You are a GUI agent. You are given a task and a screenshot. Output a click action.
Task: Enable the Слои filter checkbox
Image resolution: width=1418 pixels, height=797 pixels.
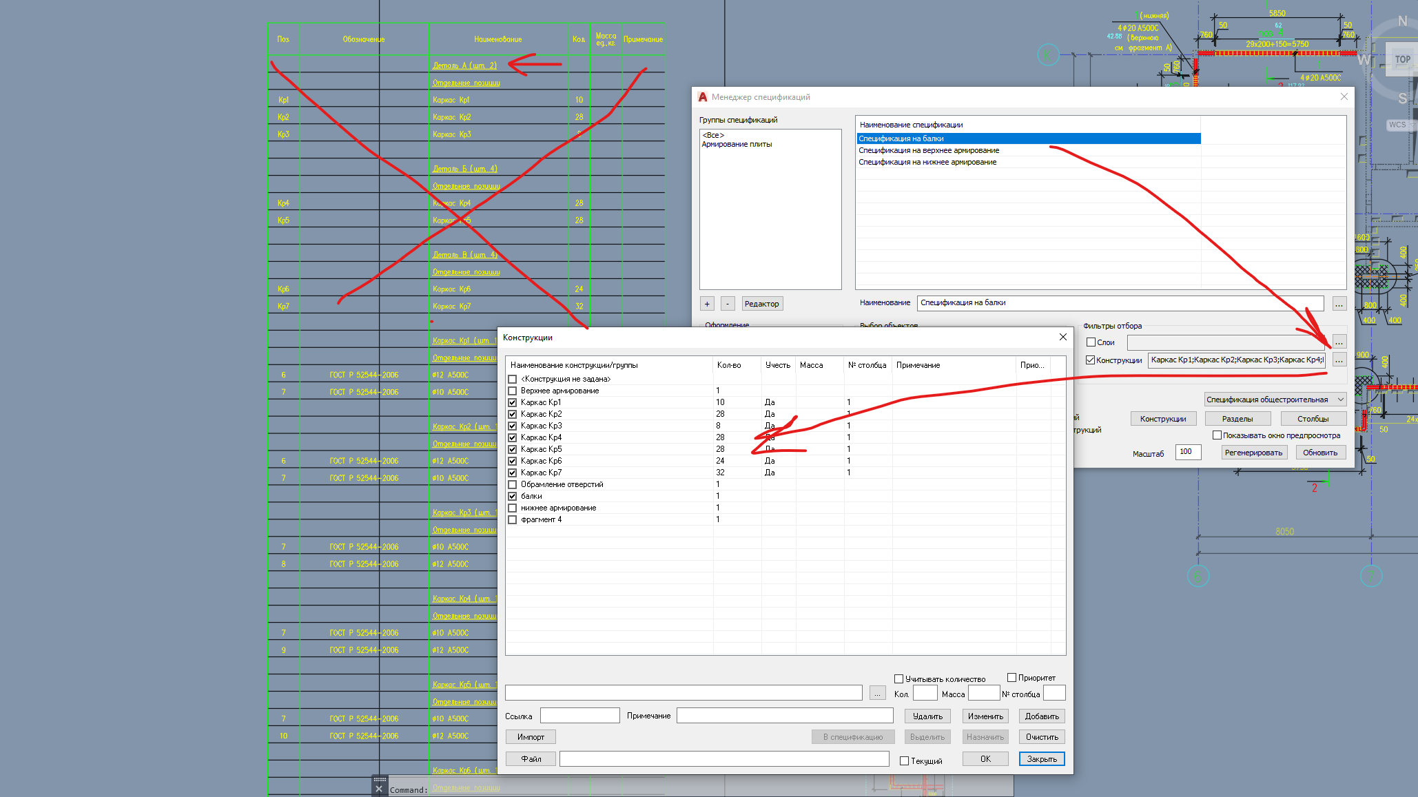tap(1091, 342)
